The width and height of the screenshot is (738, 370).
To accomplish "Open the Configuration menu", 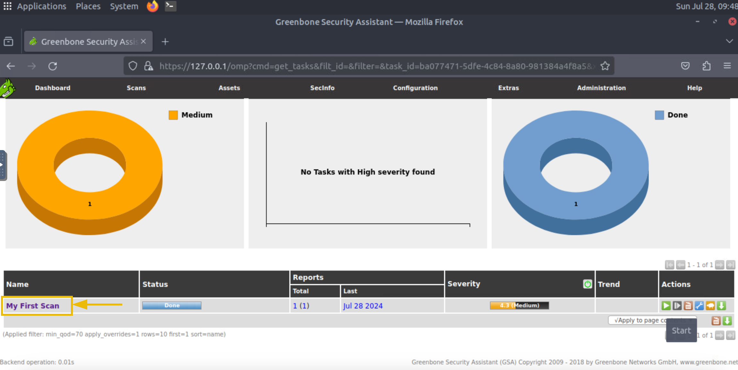I will pos(415,88).
